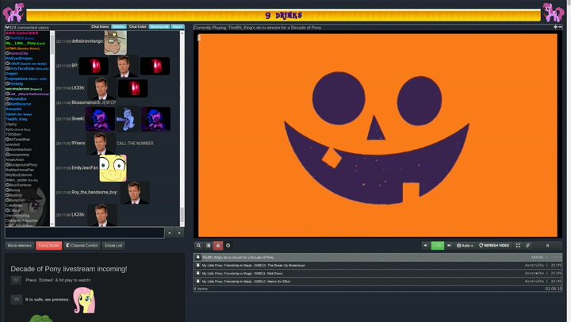Collapse the connected users list chevron
This screenshot has width=571, height=322.
click(x=7, y=28)
